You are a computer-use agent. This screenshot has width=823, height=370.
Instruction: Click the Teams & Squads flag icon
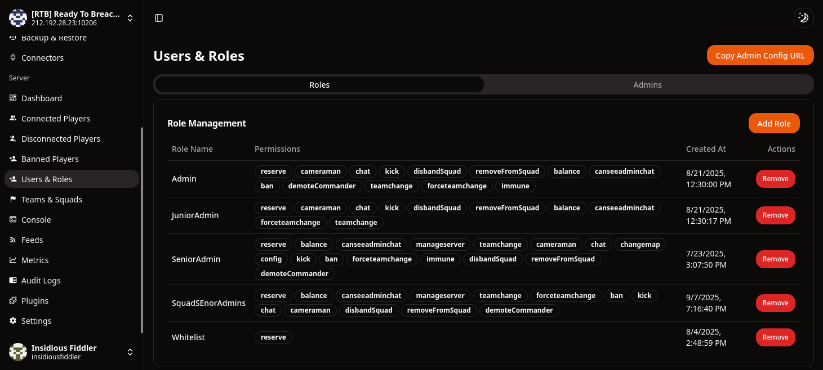click(x=13, y=200)
